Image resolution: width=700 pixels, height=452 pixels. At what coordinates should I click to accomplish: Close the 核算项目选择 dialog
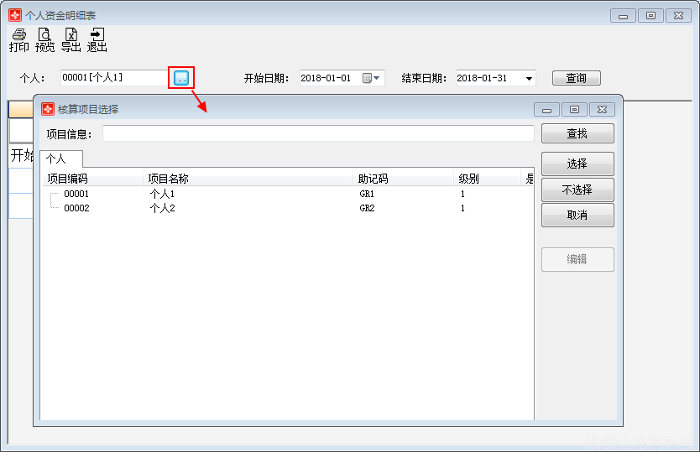(x=602, y=109)
